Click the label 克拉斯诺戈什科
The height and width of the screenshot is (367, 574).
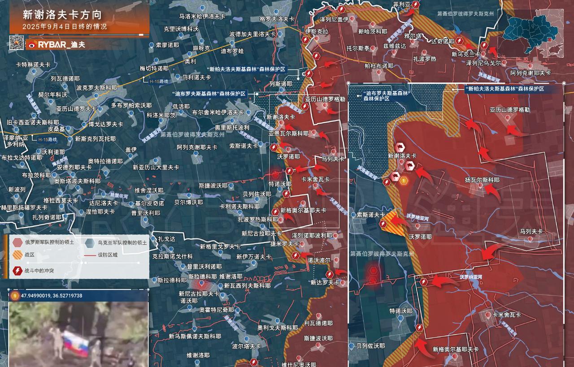coord(173,256)
